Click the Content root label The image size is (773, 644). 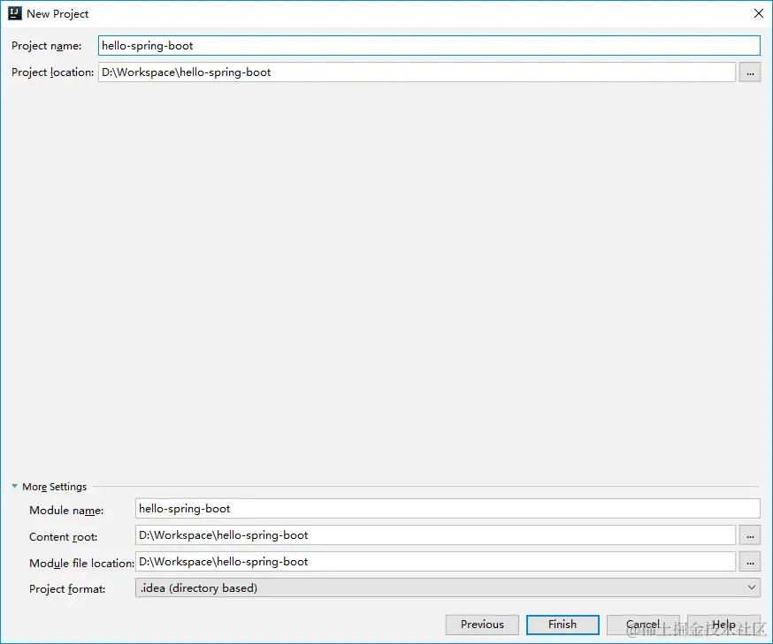click(x=63, y=537)
